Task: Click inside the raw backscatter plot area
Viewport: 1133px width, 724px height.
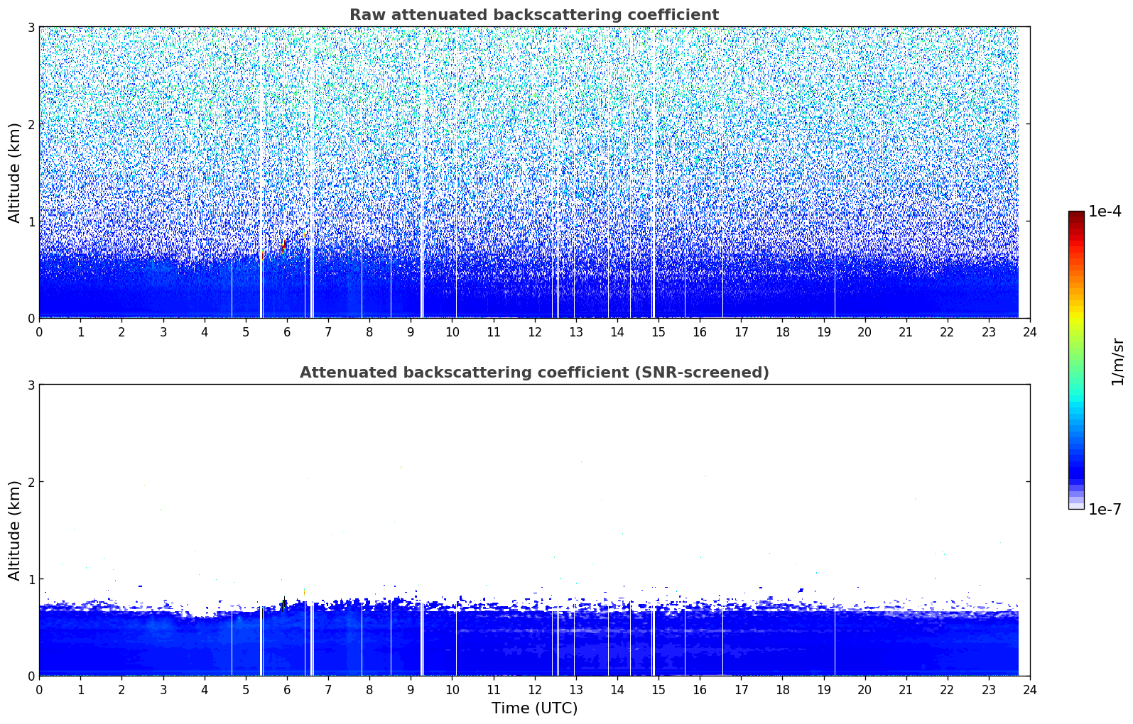Action: click(534, 172)
